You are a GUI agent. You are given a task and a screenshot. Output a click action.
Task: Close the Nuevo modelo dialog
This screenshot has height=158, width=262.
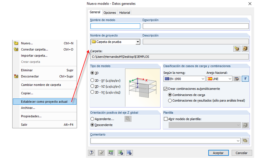(x=250, y=4)
